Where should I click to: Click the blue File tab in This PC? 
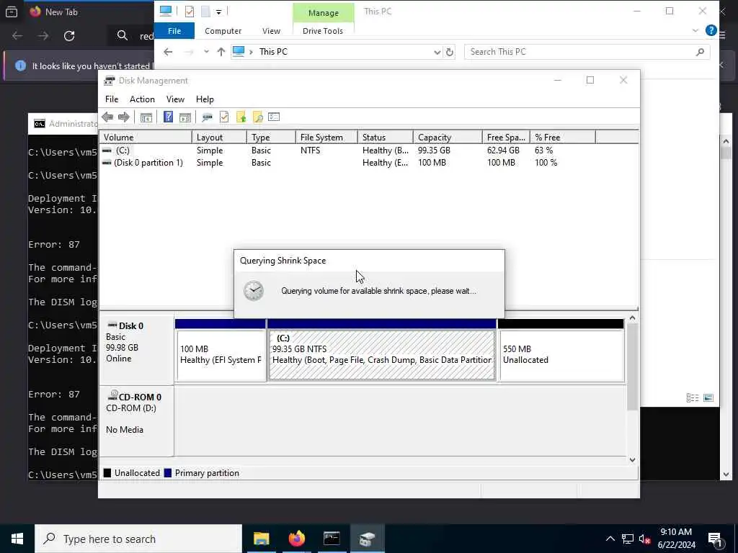(174, 31)
